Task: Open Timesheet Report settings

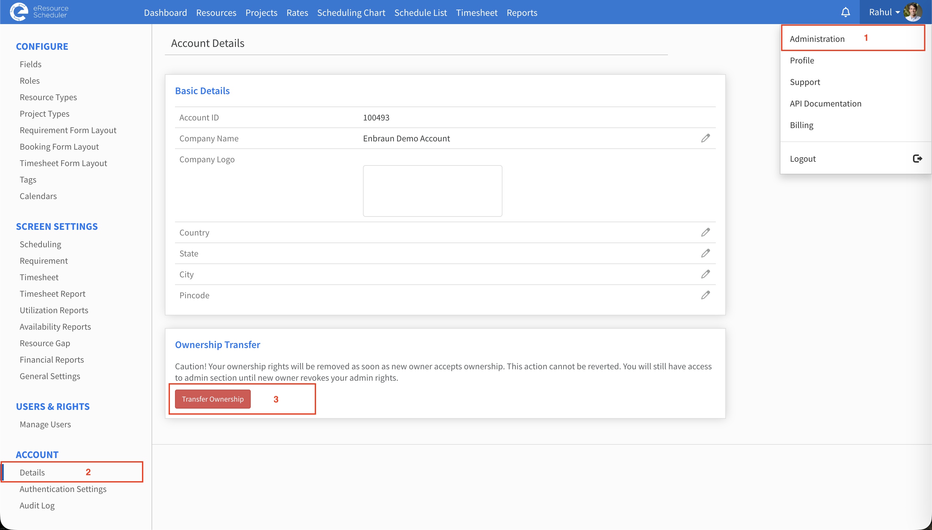Action: 52,294
